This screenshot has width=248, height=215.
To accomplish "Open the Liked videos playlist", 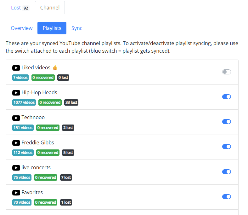I will click(36, 68).
